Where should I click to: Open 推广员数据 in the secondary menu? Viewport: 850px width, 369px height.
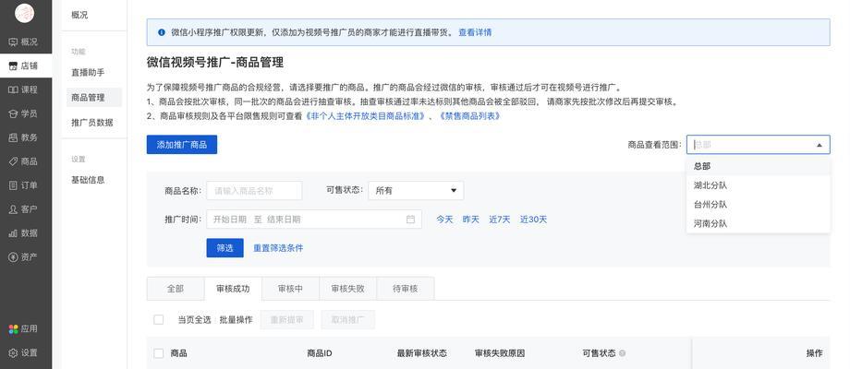[x=92, y=123]
